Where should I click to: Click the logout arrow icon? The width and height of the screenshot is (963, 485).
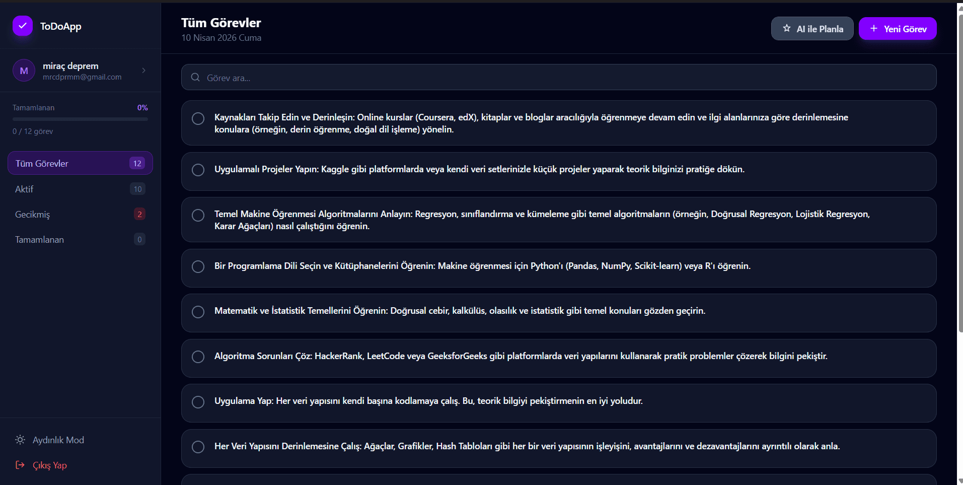20,465
